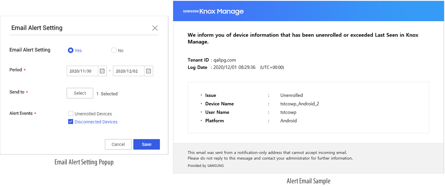Click the Email Alert Setting popup title
Image resolution: width=445 pixels, height=187 pixels.
coord(37,28)
